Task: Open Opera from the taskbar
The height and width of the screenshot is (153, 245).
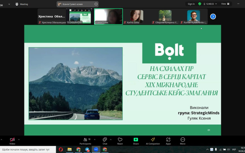Action: (61, 150)
